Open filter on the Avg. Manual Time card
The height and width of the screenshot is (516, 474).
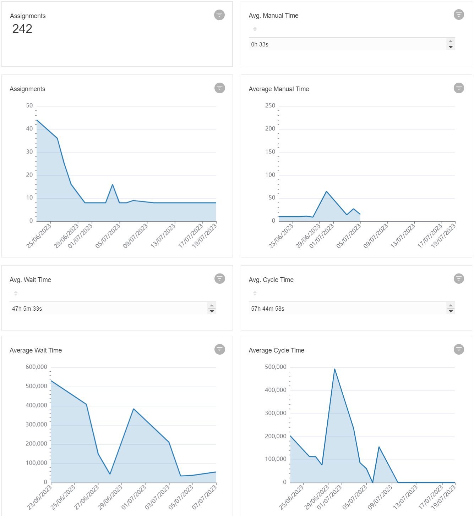pos(459,15)
